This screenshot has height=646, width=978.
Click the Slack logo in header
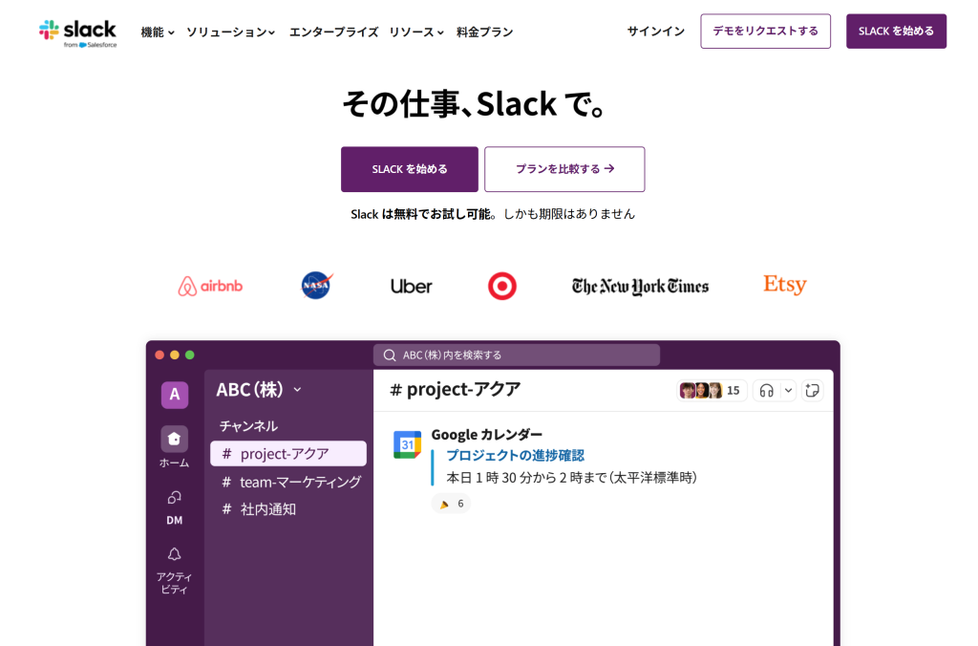coord(77,33)
